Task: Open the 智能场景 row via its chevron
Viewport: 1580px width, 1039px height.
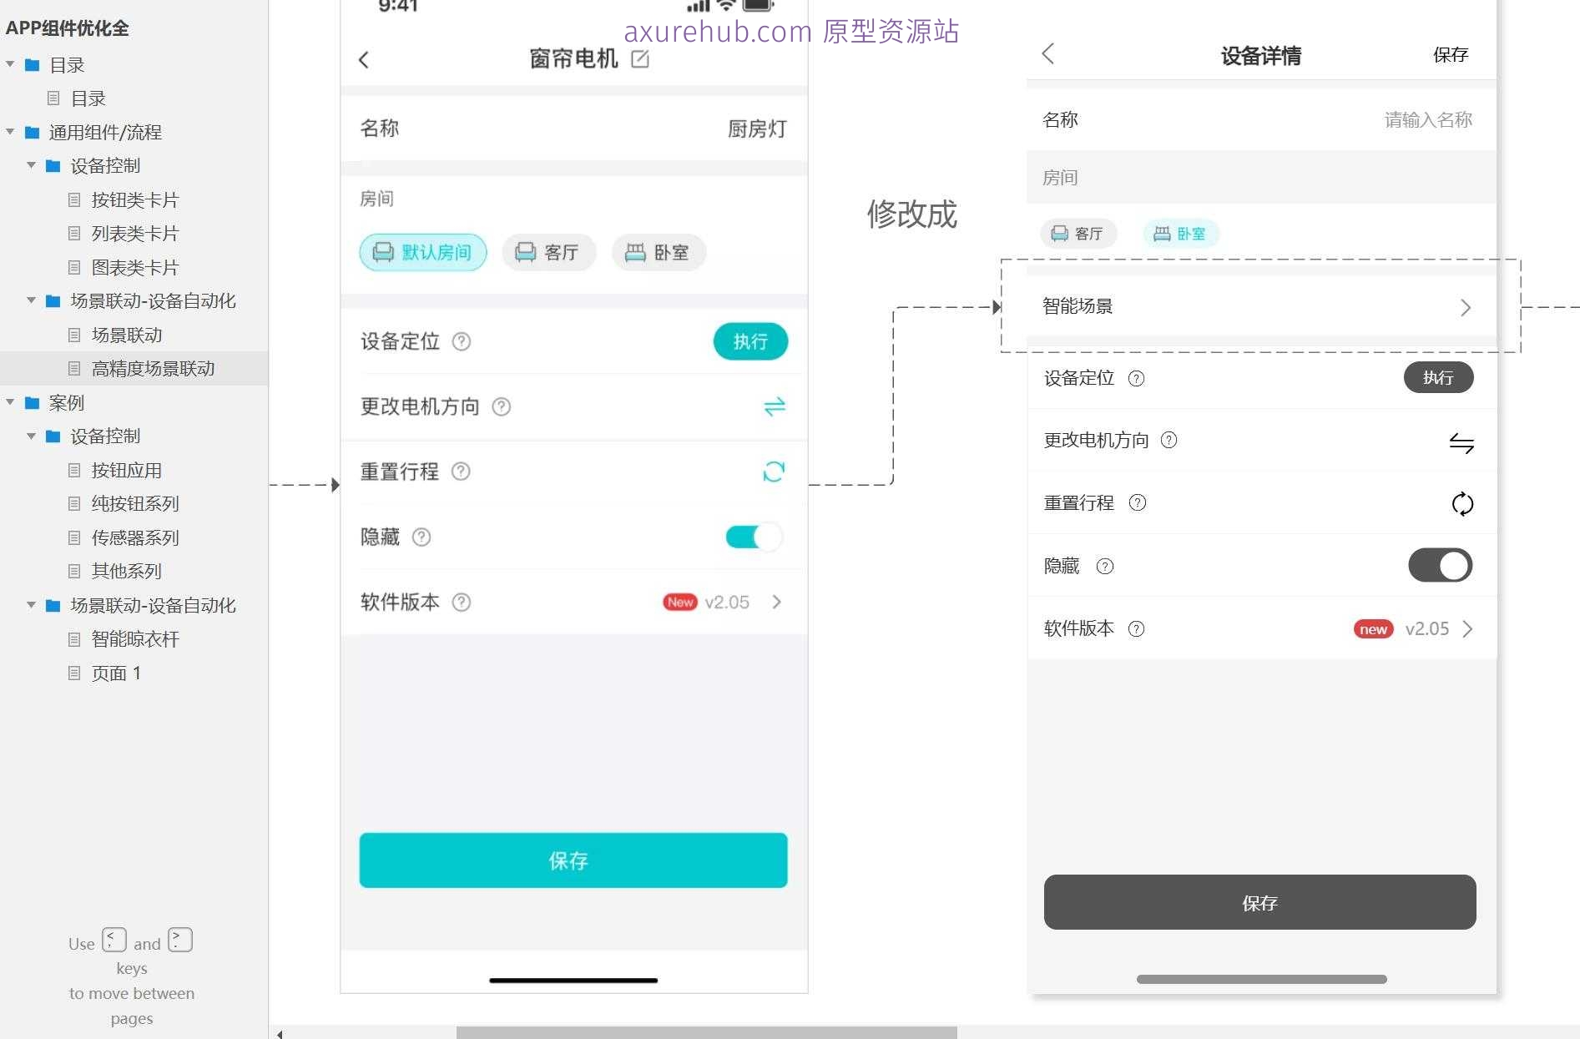Action: (x=1466, y=307)
